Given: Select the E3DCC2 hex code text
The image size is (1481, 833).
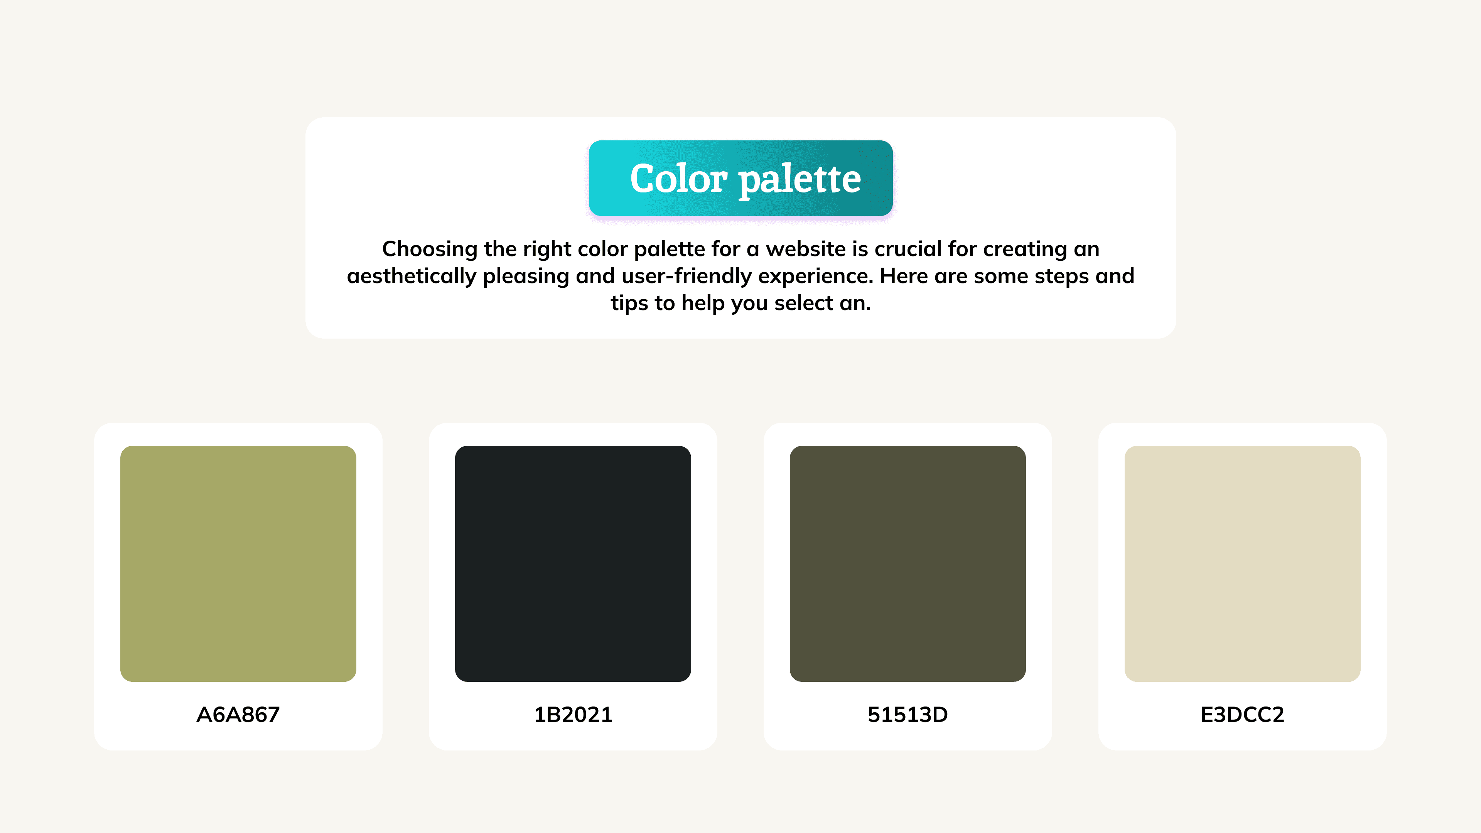Looking at the screenshot, I should (1242, 715).
